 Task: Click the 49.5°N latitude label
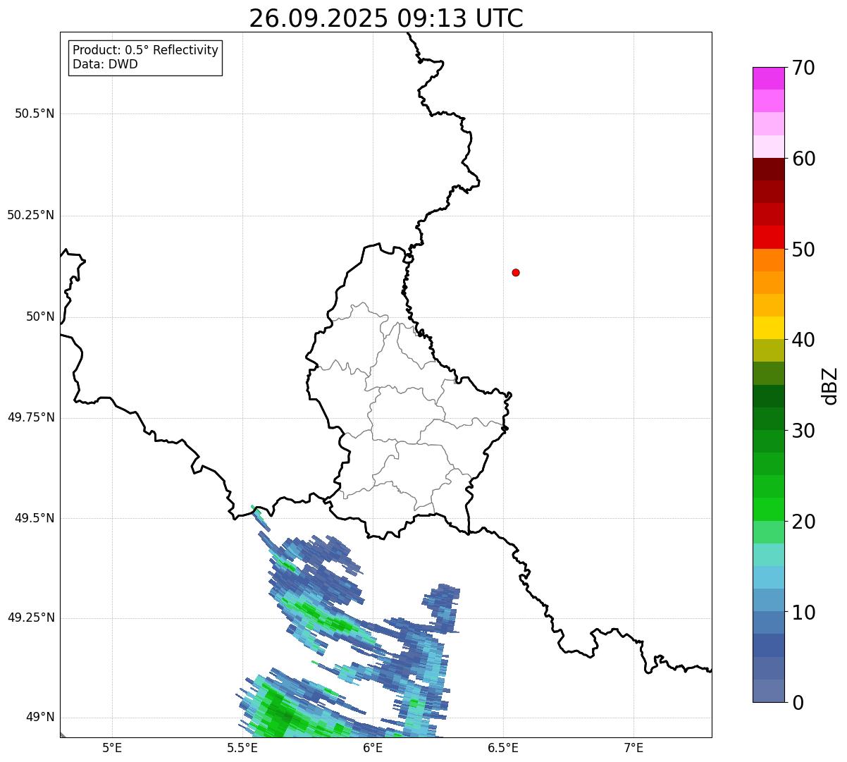point(35,518)
